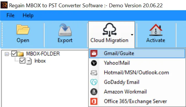This screenshot has width=186, height=107.
Task: Collapse the MBOX-FOLDER tree node
Action: (x=7, y=54)
